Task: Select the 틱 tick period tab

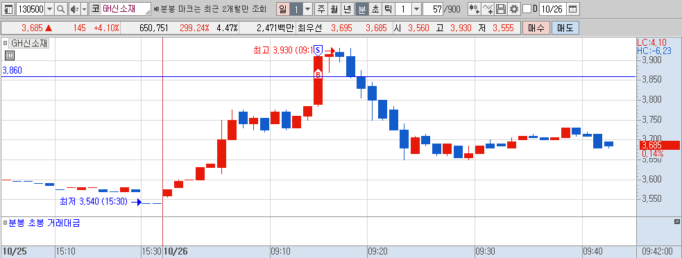Action: click(x=388, y=9)
